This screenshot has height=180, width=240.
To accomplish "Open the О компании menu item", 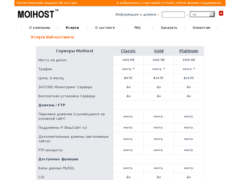I will tap(40, 28).
